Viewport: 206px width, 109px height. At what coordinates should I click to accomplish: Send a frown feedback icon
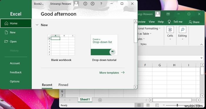[92, 4]
